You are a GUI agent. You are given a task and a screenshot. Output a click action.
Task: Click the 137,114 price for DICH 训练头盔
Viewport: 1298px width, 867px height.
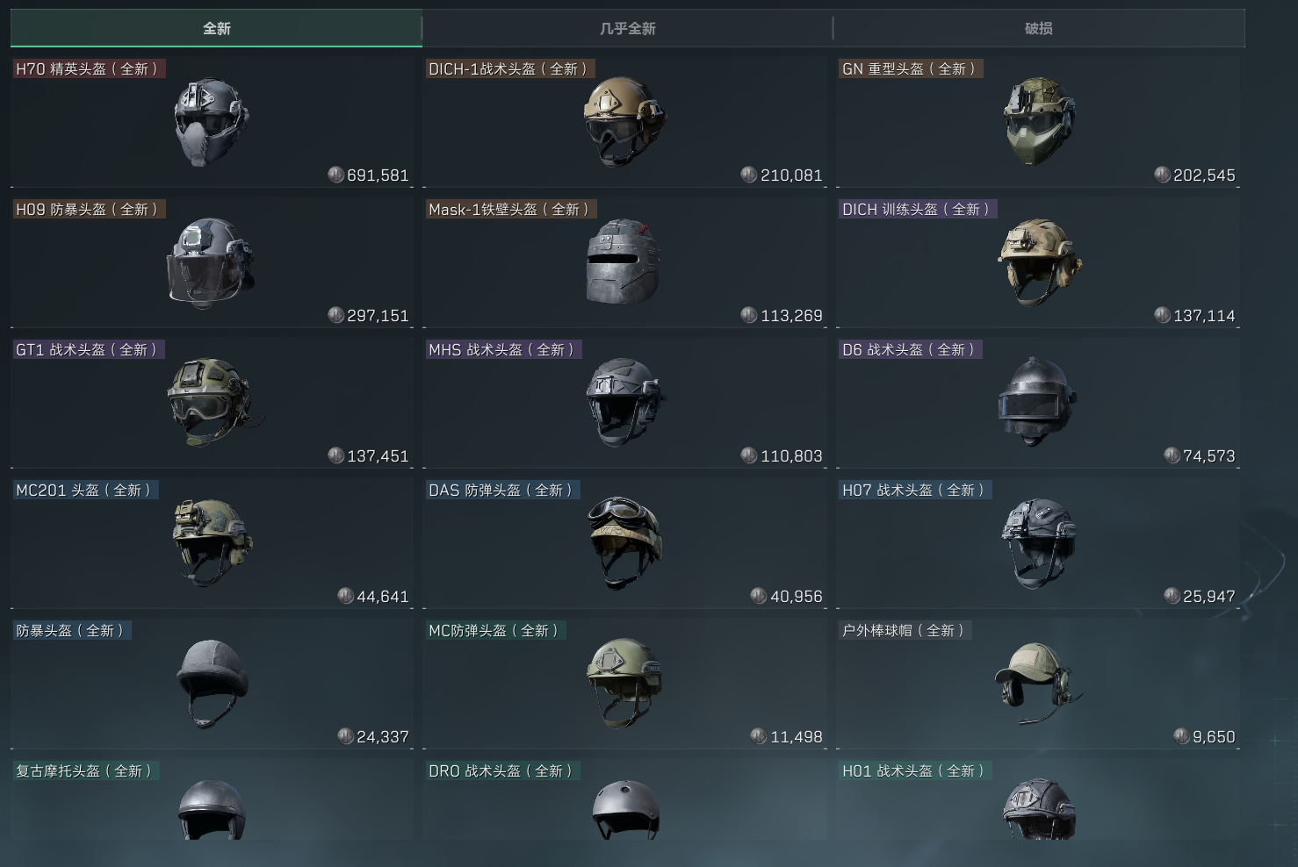1203,316
